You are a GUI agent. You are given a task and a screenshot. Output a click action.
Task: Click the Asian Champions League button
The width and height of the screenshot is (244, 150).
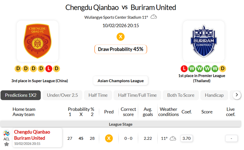coord(121,81)
